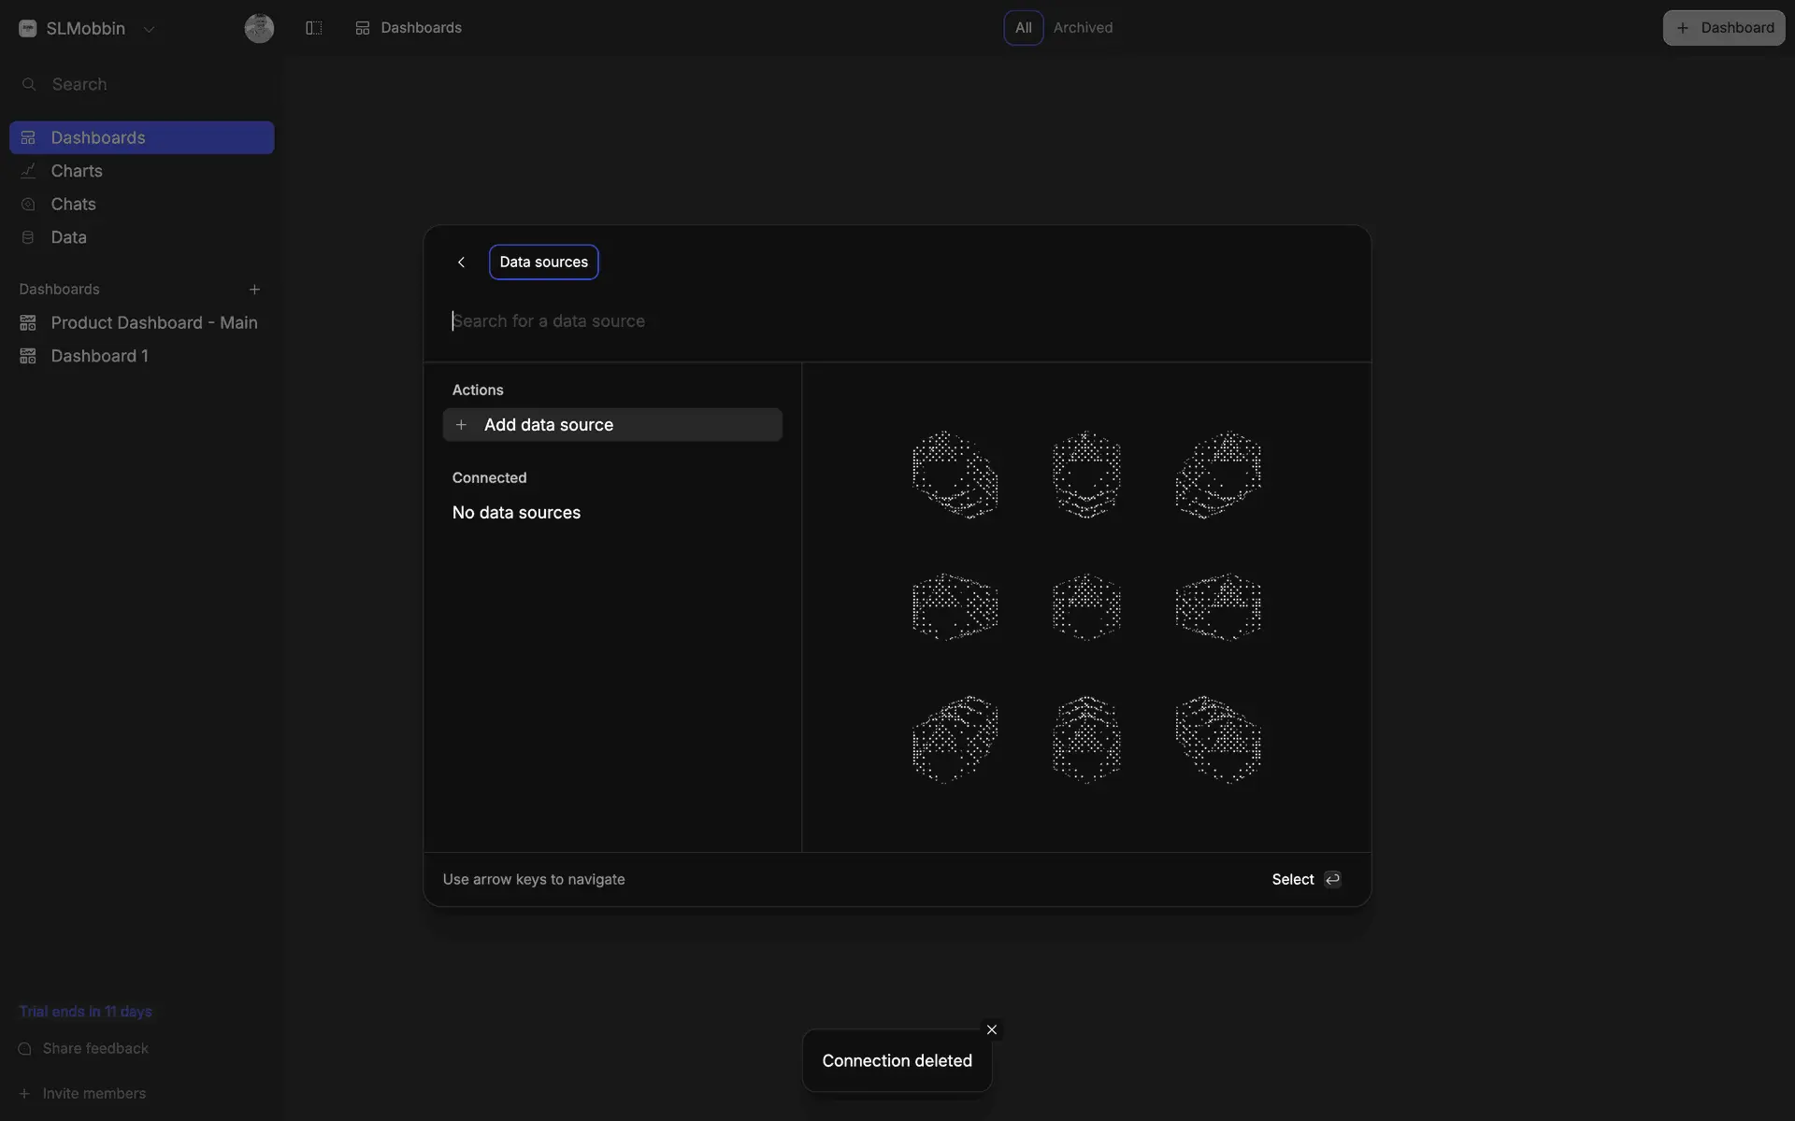
Task: Click the Data sources chip
Action: tap(543, 263)
